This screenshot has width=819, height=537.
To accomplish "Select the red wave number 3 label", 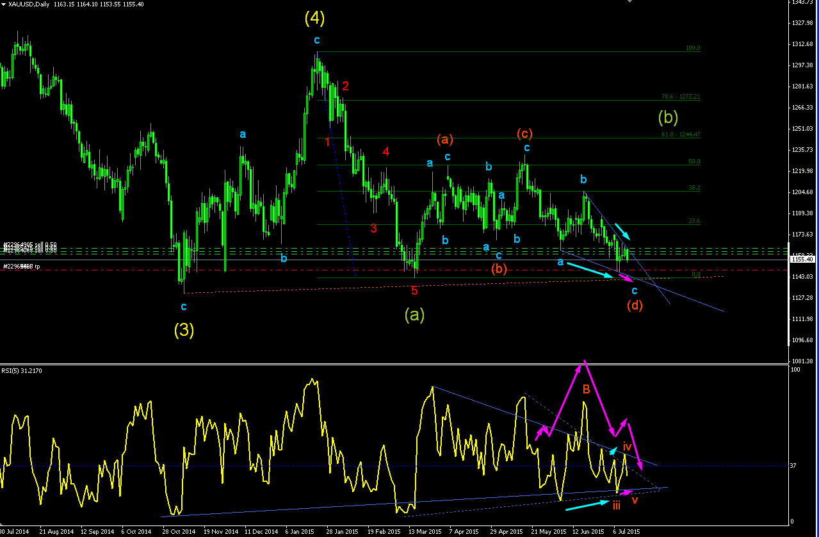I will (373, 228).
